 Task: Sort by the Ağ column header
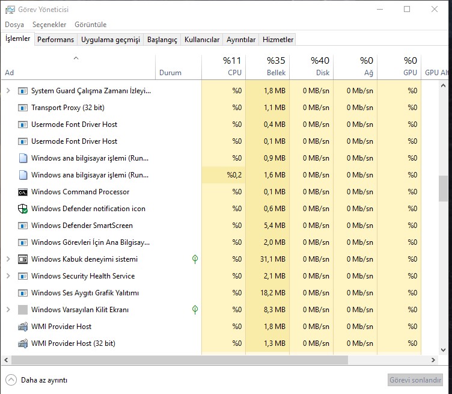point(355,67)
